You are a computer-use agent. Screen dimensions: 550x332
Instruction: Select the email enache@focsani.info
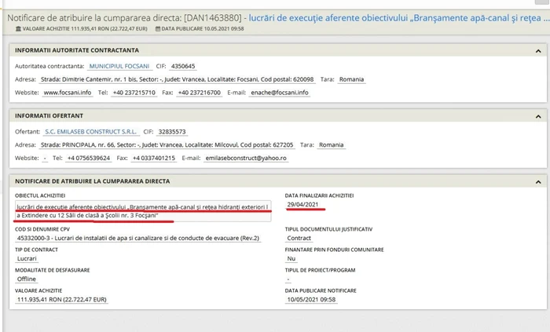(x=280, y=93)
